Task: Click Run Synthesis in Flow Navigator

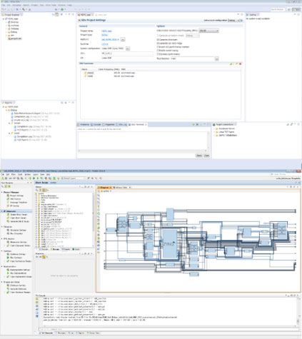Action: click(14, 258)
